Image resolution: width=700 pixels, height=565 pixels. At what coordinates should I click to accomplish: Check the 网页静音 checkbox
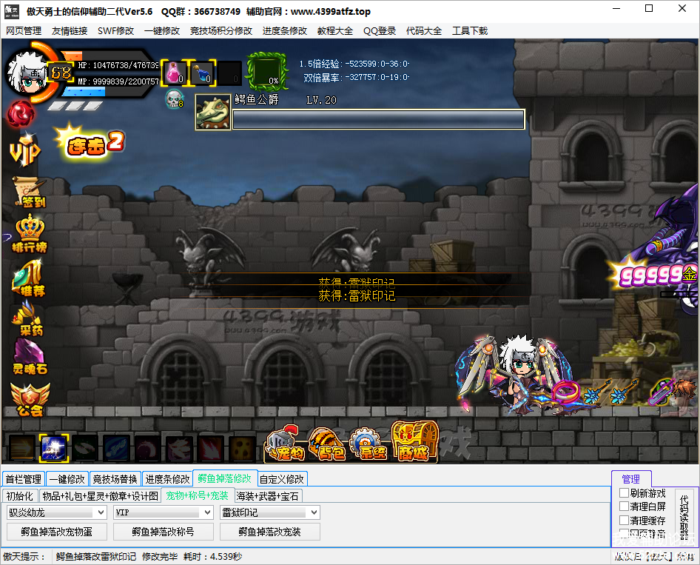click(x=624, y=533)
